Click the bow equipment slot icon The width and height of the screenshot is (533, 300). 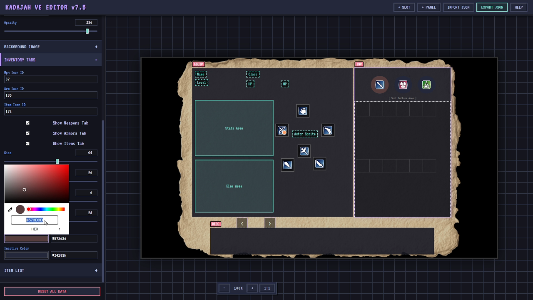(282, 130)
